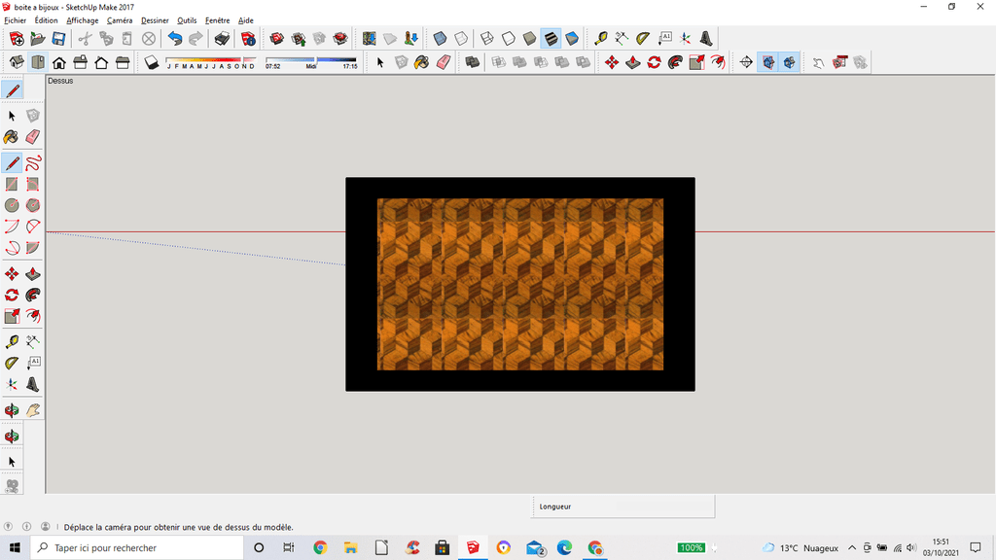Expand the Affichage menu

pos(83,20)
